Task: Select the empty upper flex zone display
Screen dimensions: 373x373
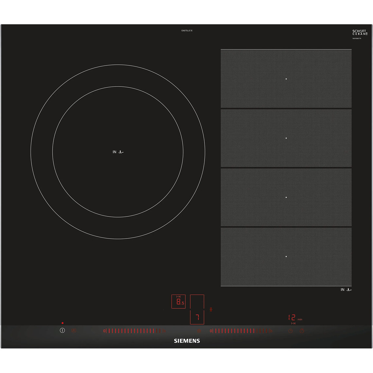Action: 197,301
